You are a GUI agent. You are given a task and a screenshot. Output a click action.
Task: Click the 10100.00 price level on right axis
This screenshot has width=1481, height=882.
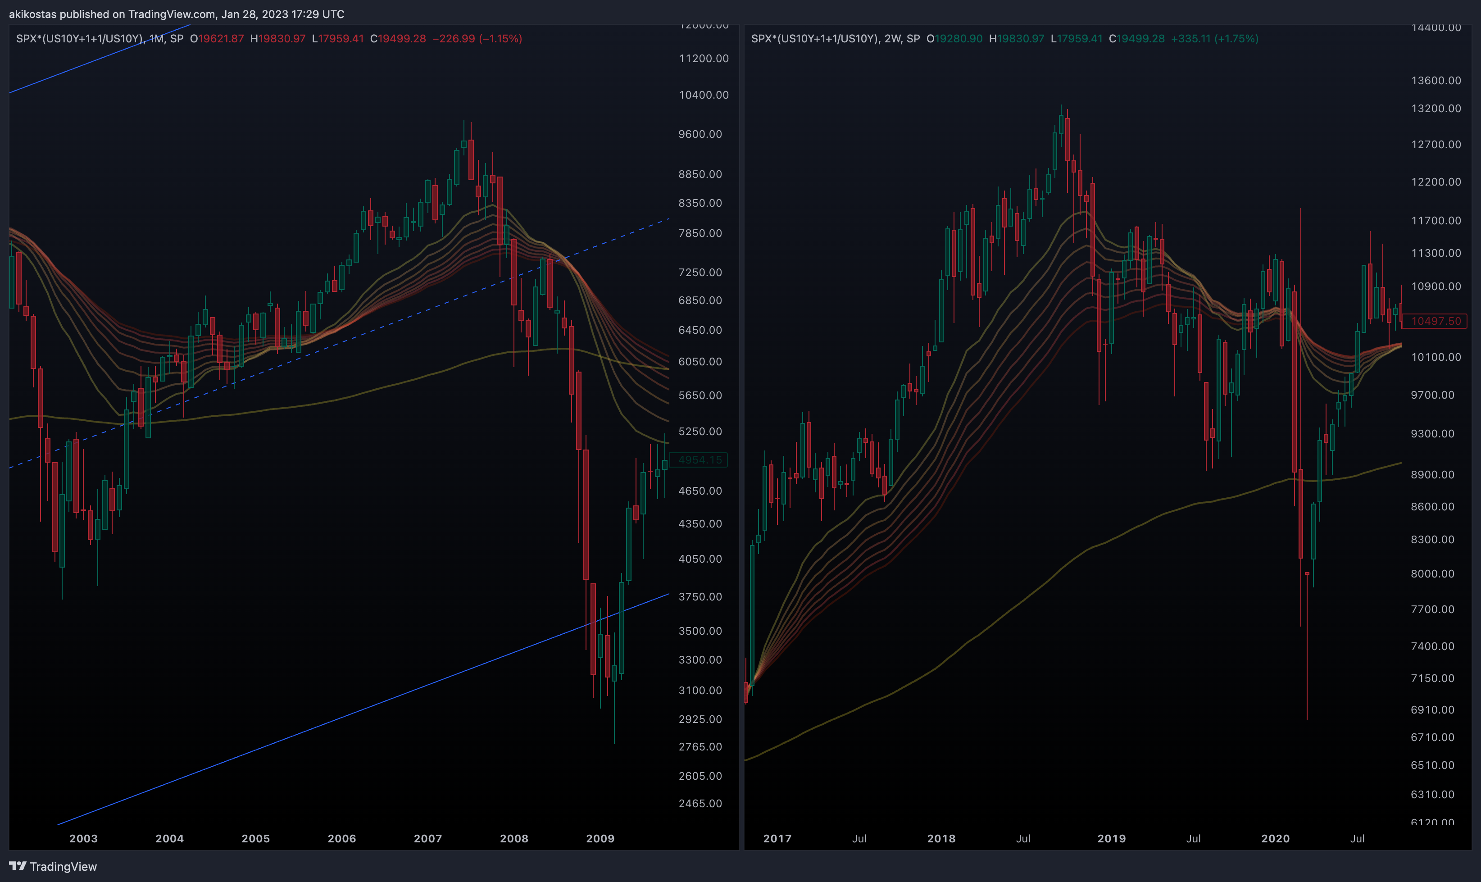click(x=1436, y=357)
